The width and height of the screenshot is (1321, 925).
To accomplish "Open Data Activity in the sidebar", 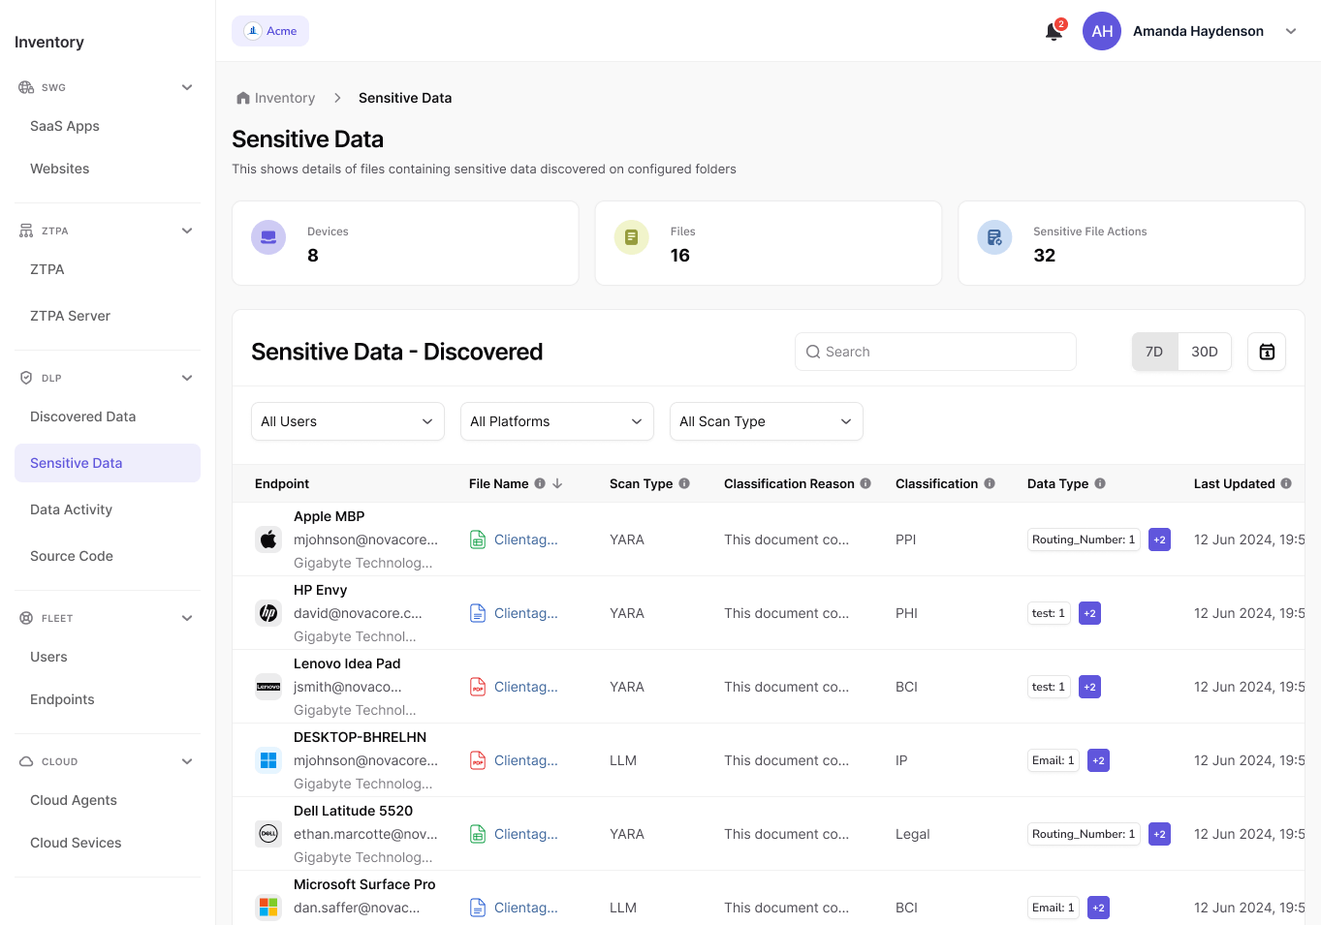I will click(71, 509).
